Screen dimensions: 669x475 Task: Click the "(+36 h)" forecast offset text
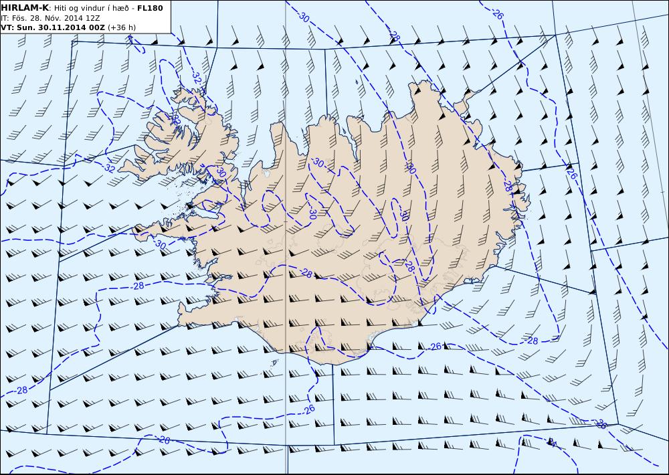[x=122, y=27]
